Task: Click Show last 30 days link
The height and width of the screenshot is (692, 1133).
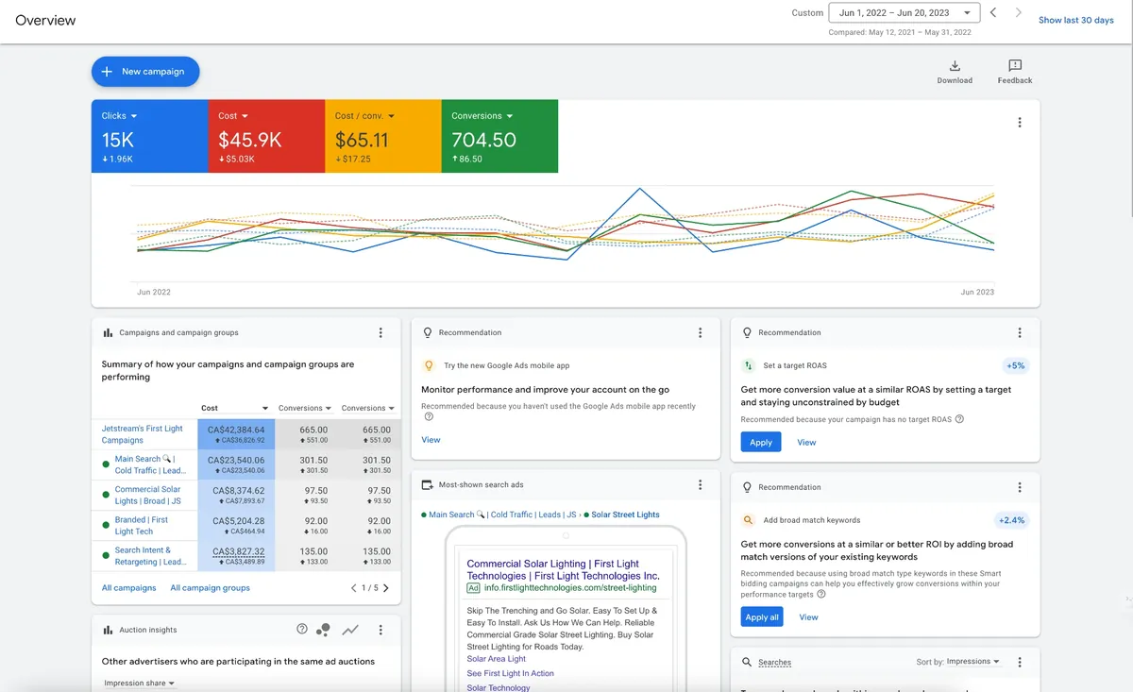Action: [1076, 20]
